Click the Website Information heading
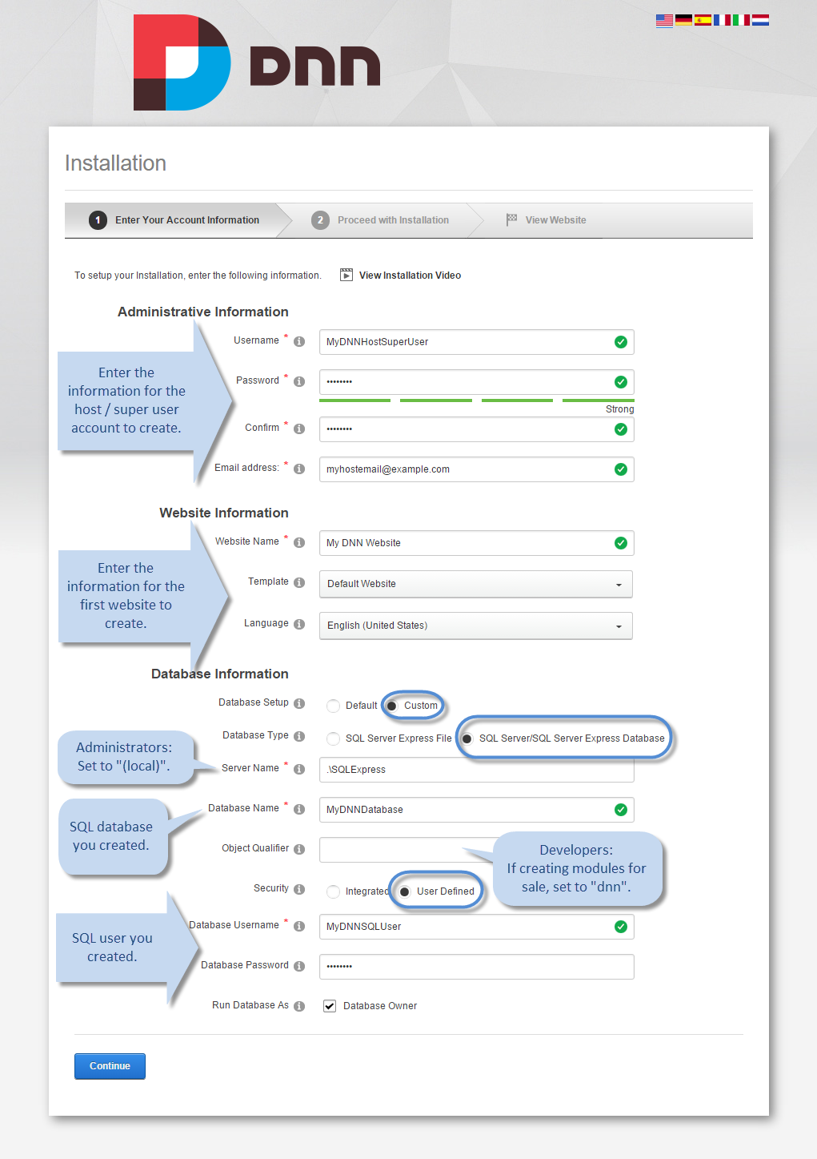This screenshot has height=1159, width=817. click(x=224, y=513)
